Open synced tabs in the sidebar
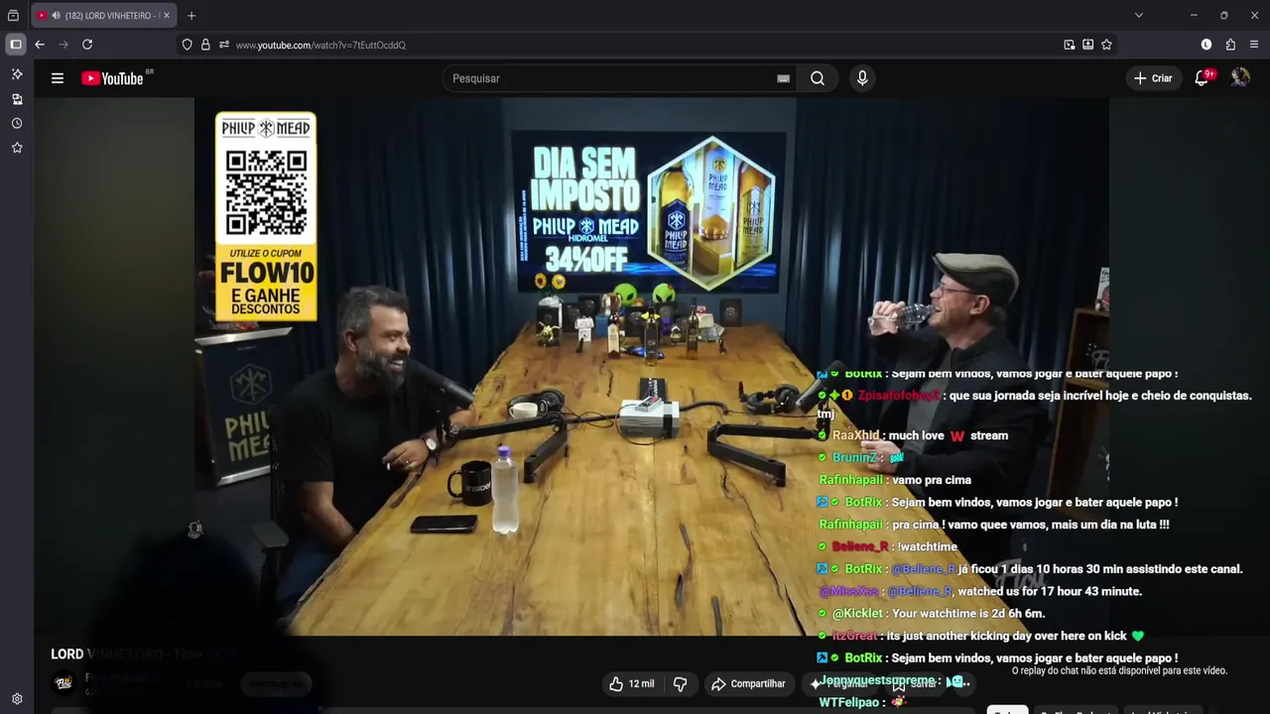This screenshot has height=714, width=1270. pyautogui.click(x=17, y=99)
